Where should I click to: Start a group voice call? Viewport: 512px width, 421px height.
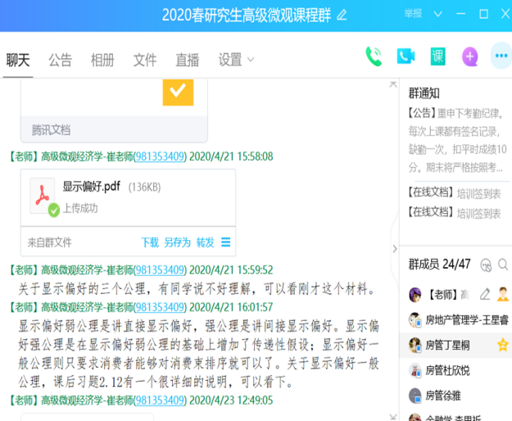[x=374, y=57]
